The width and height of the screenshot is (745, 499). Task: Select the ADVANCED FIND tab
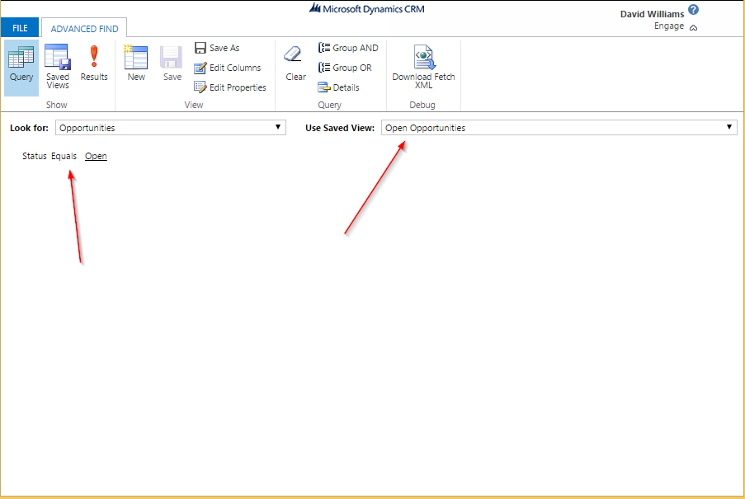coord(85,29)
